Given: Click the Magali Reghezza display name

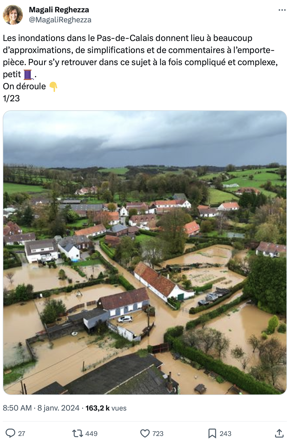Looking at the screenshot, I should coord(59,10).
